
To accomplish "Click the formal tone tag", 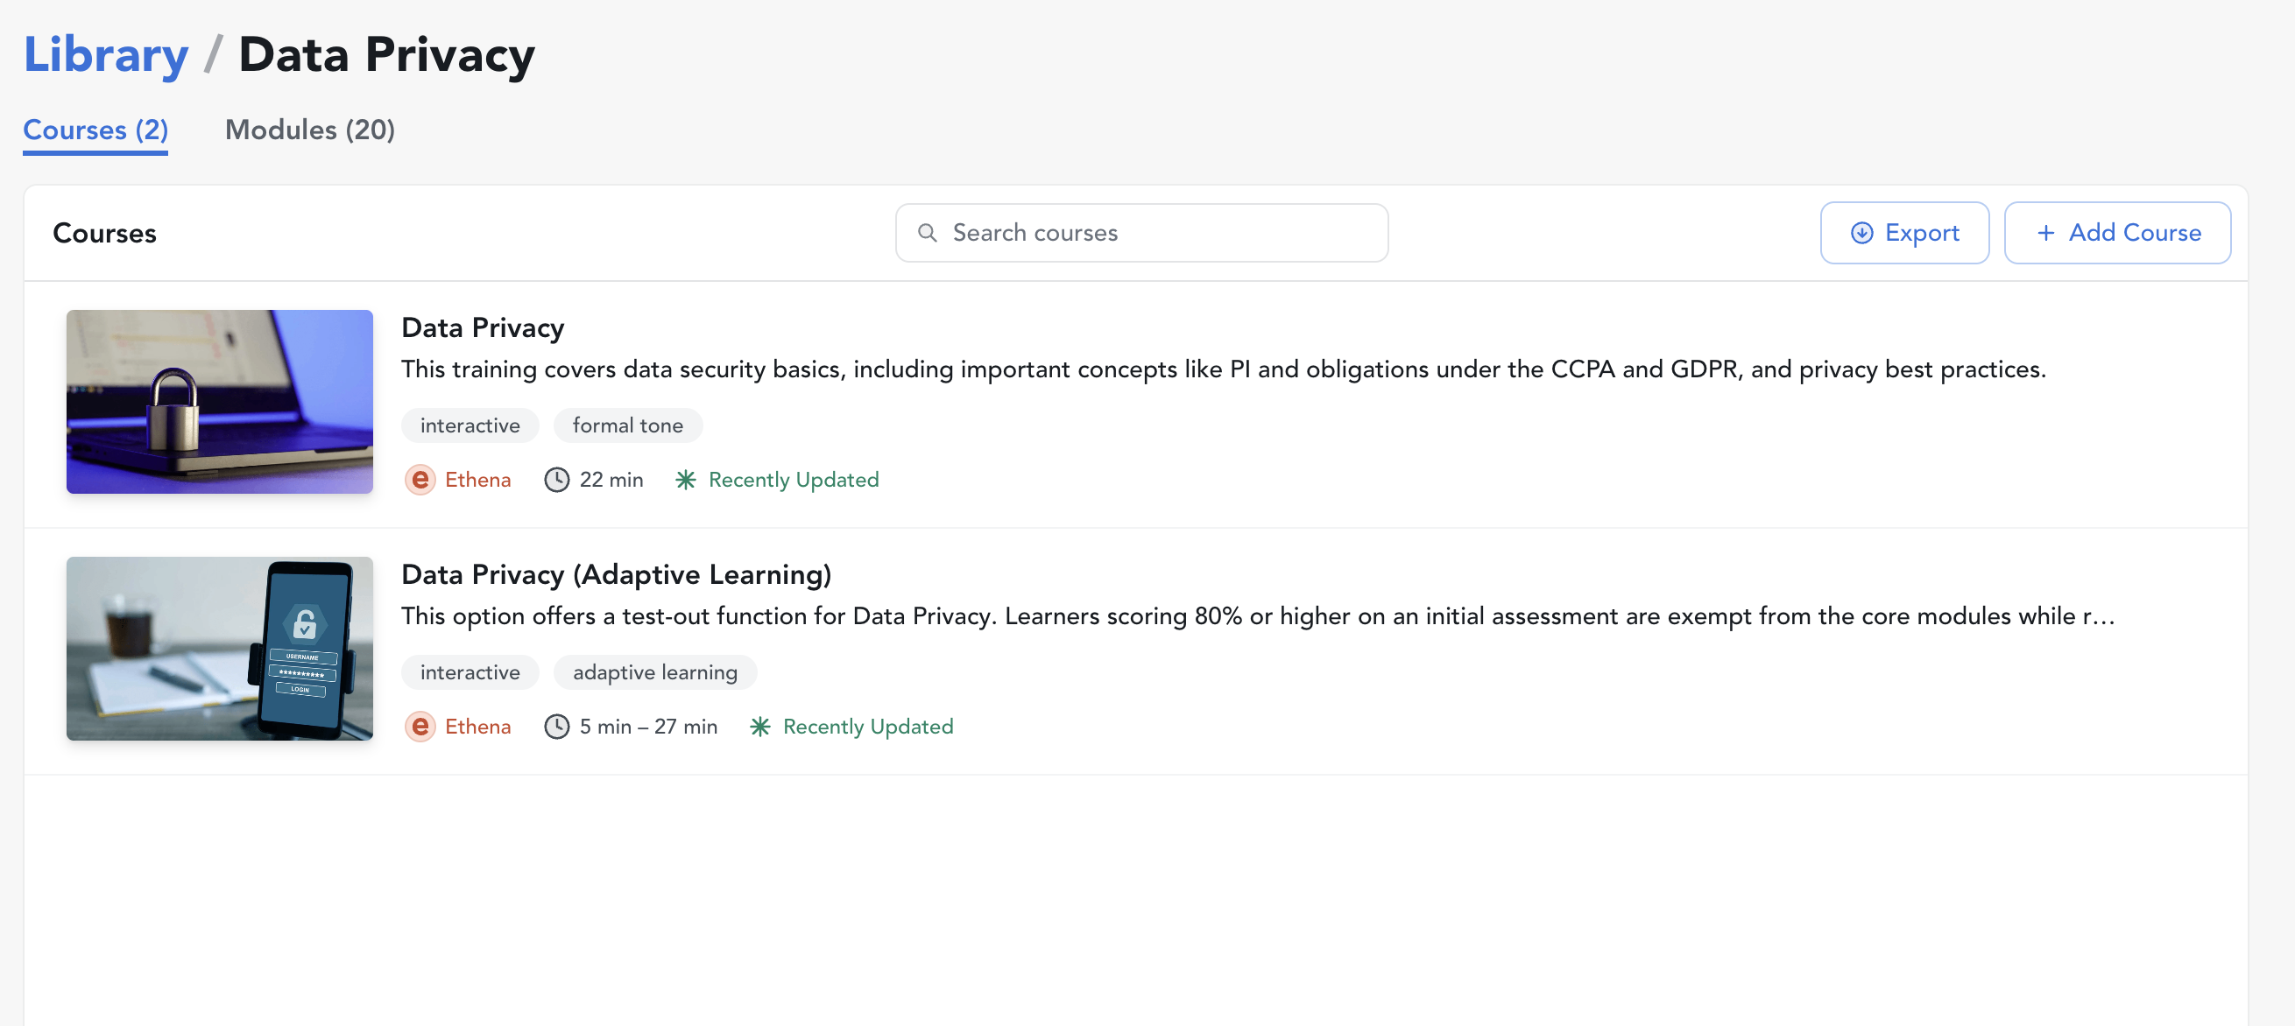I will click(627, 425).
